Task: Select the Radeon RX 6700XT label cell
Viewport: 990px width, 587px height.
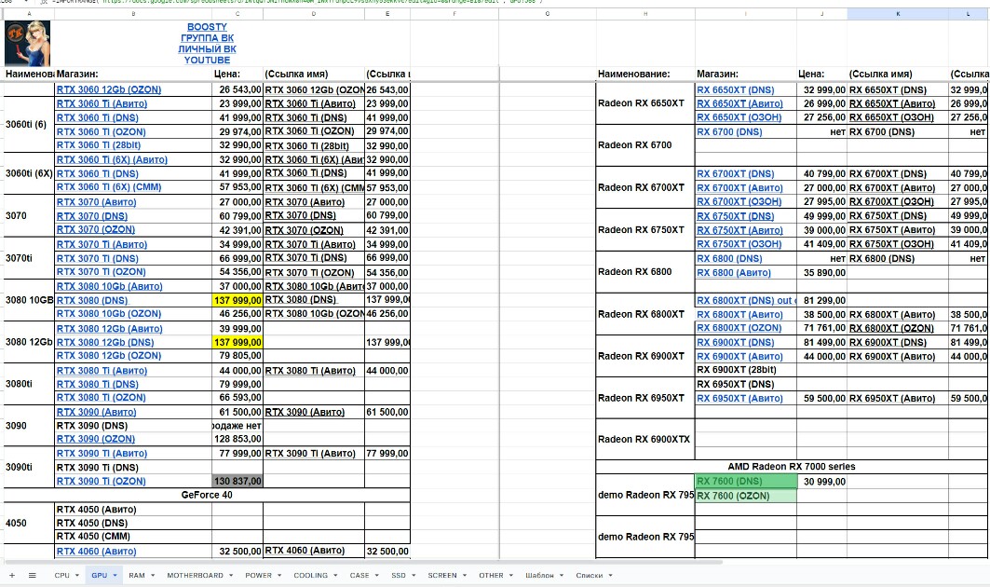Action: (x=645, y=187)
